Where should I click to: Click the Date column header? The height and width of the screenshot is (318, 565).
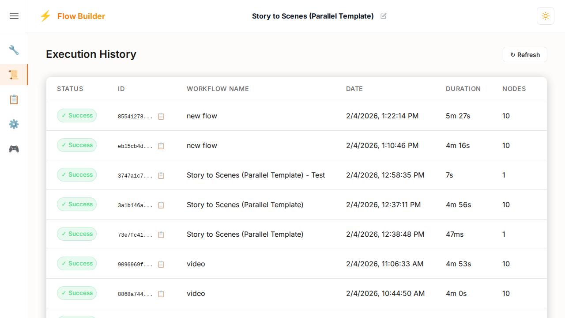tap(354, 89)
